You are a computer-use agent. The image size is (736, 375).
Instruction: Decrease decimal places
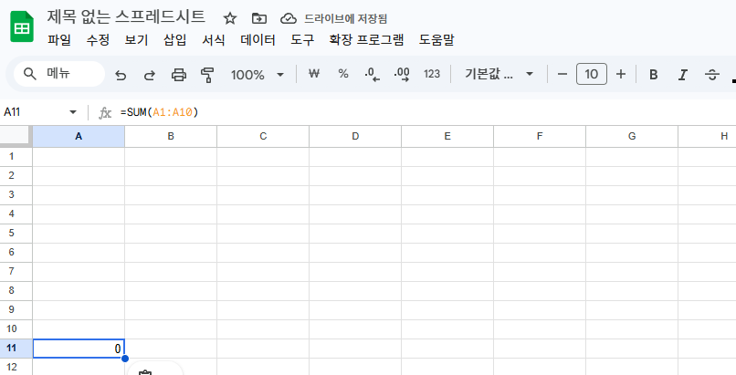[x=373, y=74]
